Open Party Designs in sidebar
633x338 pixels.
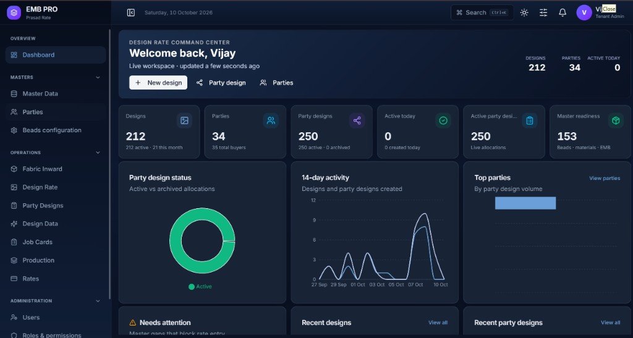56,206
